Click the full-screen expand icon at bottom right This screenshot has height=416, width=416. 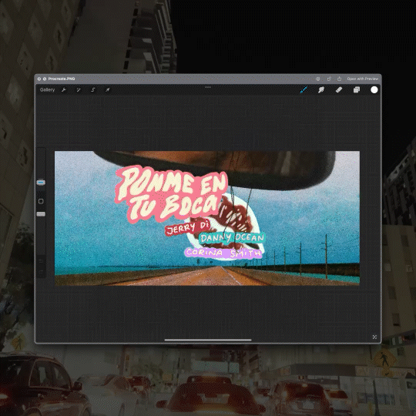(x=374, y=337)
